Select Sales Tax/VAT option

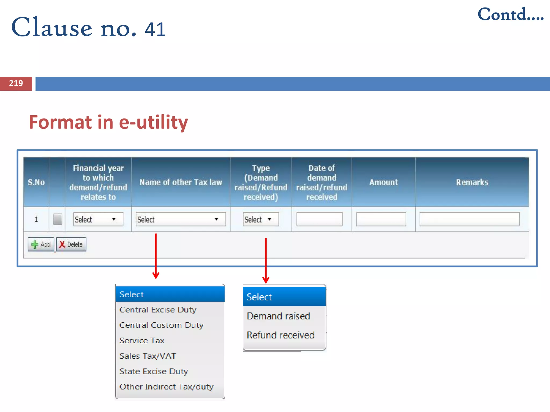coord(170,356)
